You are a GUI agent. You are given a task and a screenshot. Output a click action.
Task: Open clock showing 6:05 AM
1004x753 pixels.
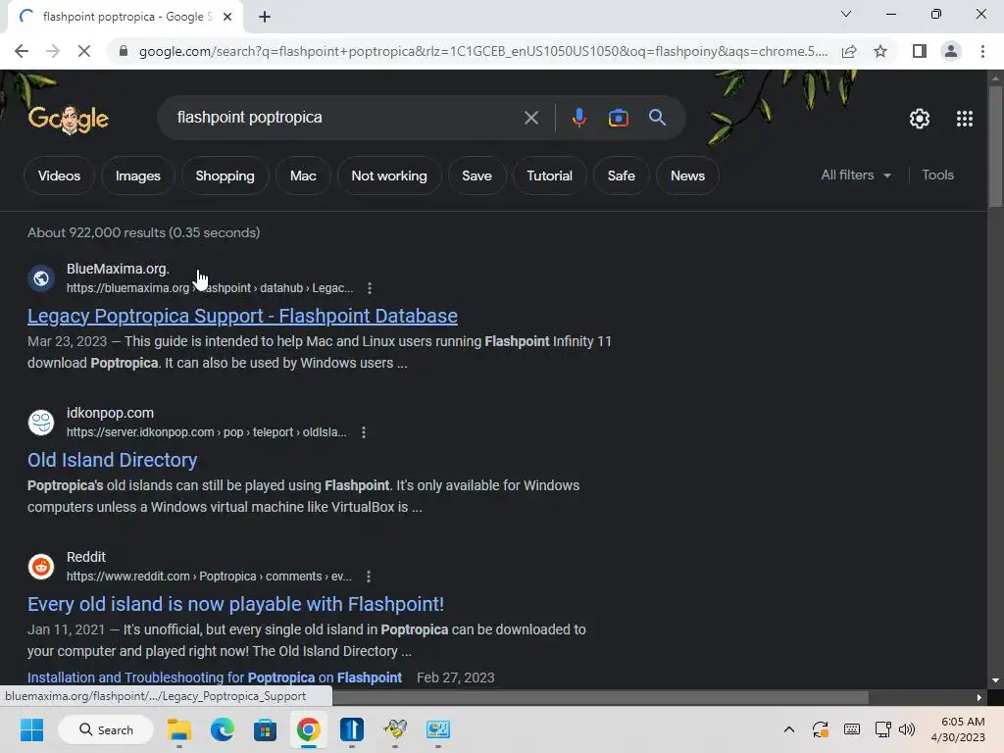point(958,729)
